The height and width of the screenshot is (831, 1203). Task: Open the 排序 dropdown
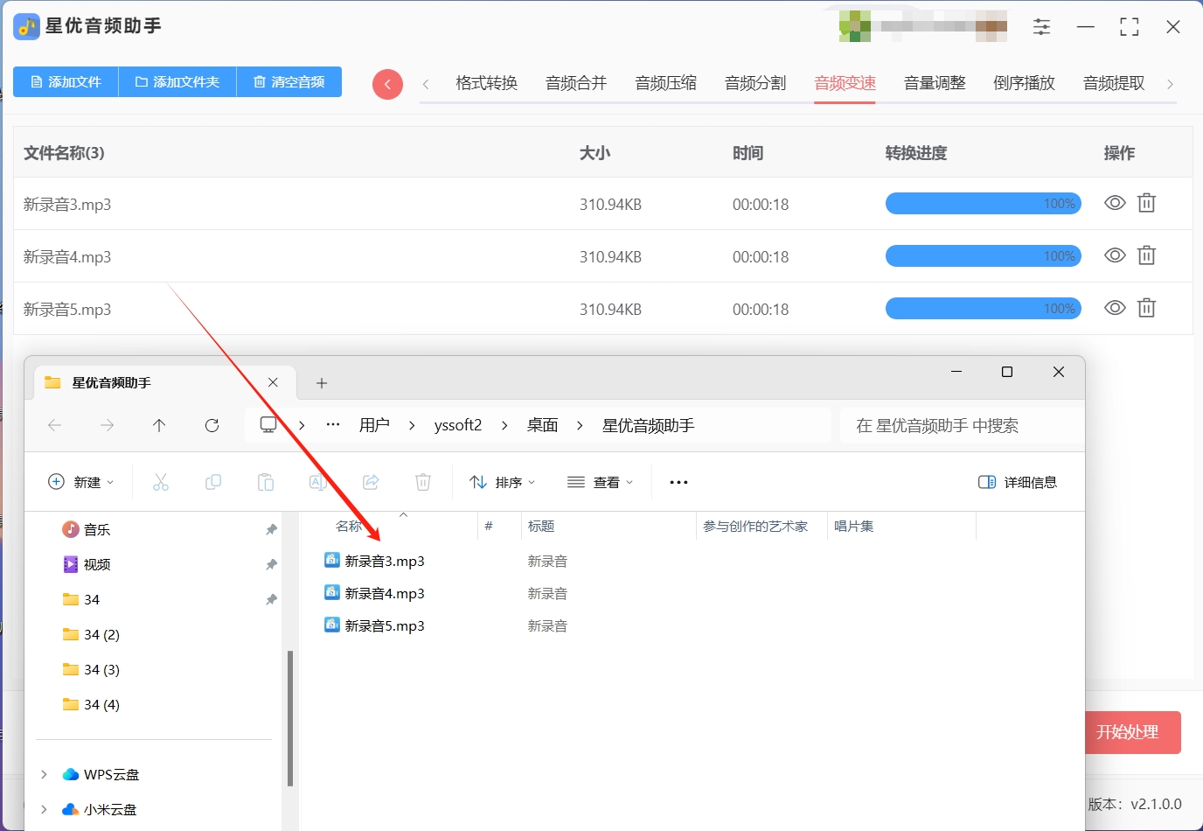[502, 482]
